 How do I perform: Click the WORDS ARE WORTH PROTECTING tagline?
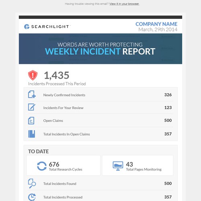click(100, 45)
